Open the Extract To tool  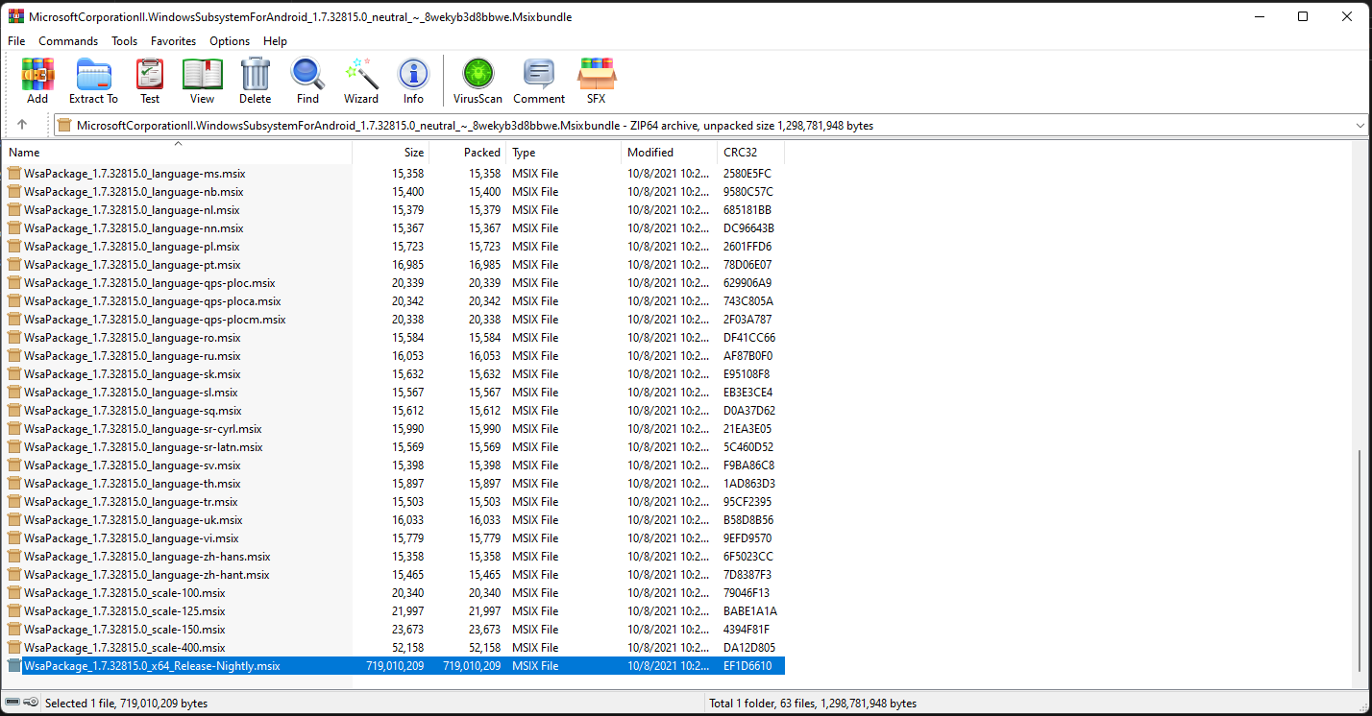(x=93, y=81)
